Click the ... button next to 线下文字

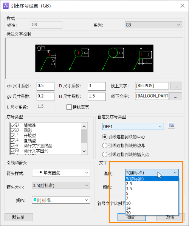176,96
